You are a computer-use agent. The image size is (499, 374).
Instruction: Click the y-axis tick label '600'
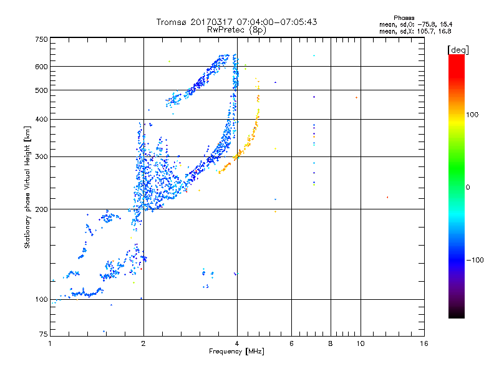pyautogui.click(x=41, y=67)
